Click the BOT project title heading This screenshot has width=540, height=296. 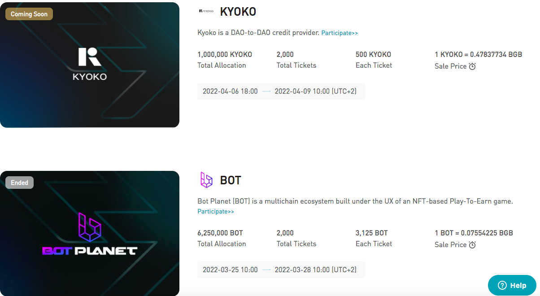click(x=231, y=180)
